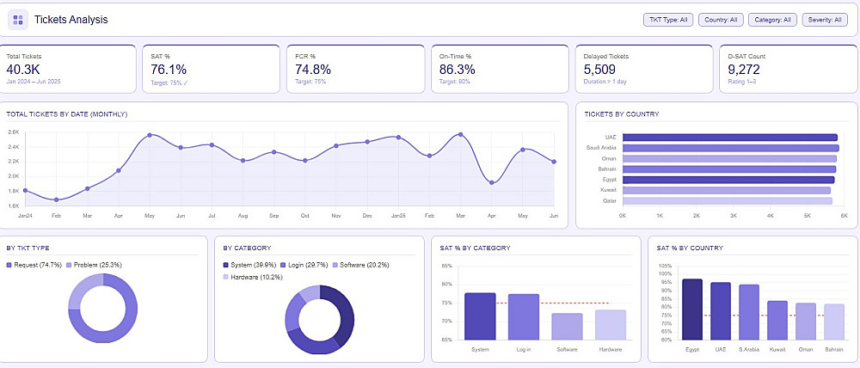This screenshot has height=368, width=860.
Task: Select the Qatar bar in Tickets by Country
Action: click(x=728, y=200)
